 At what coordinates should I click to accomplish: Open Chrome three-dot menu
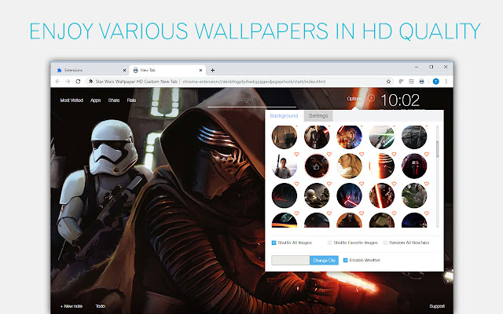[x=446, y=82]
